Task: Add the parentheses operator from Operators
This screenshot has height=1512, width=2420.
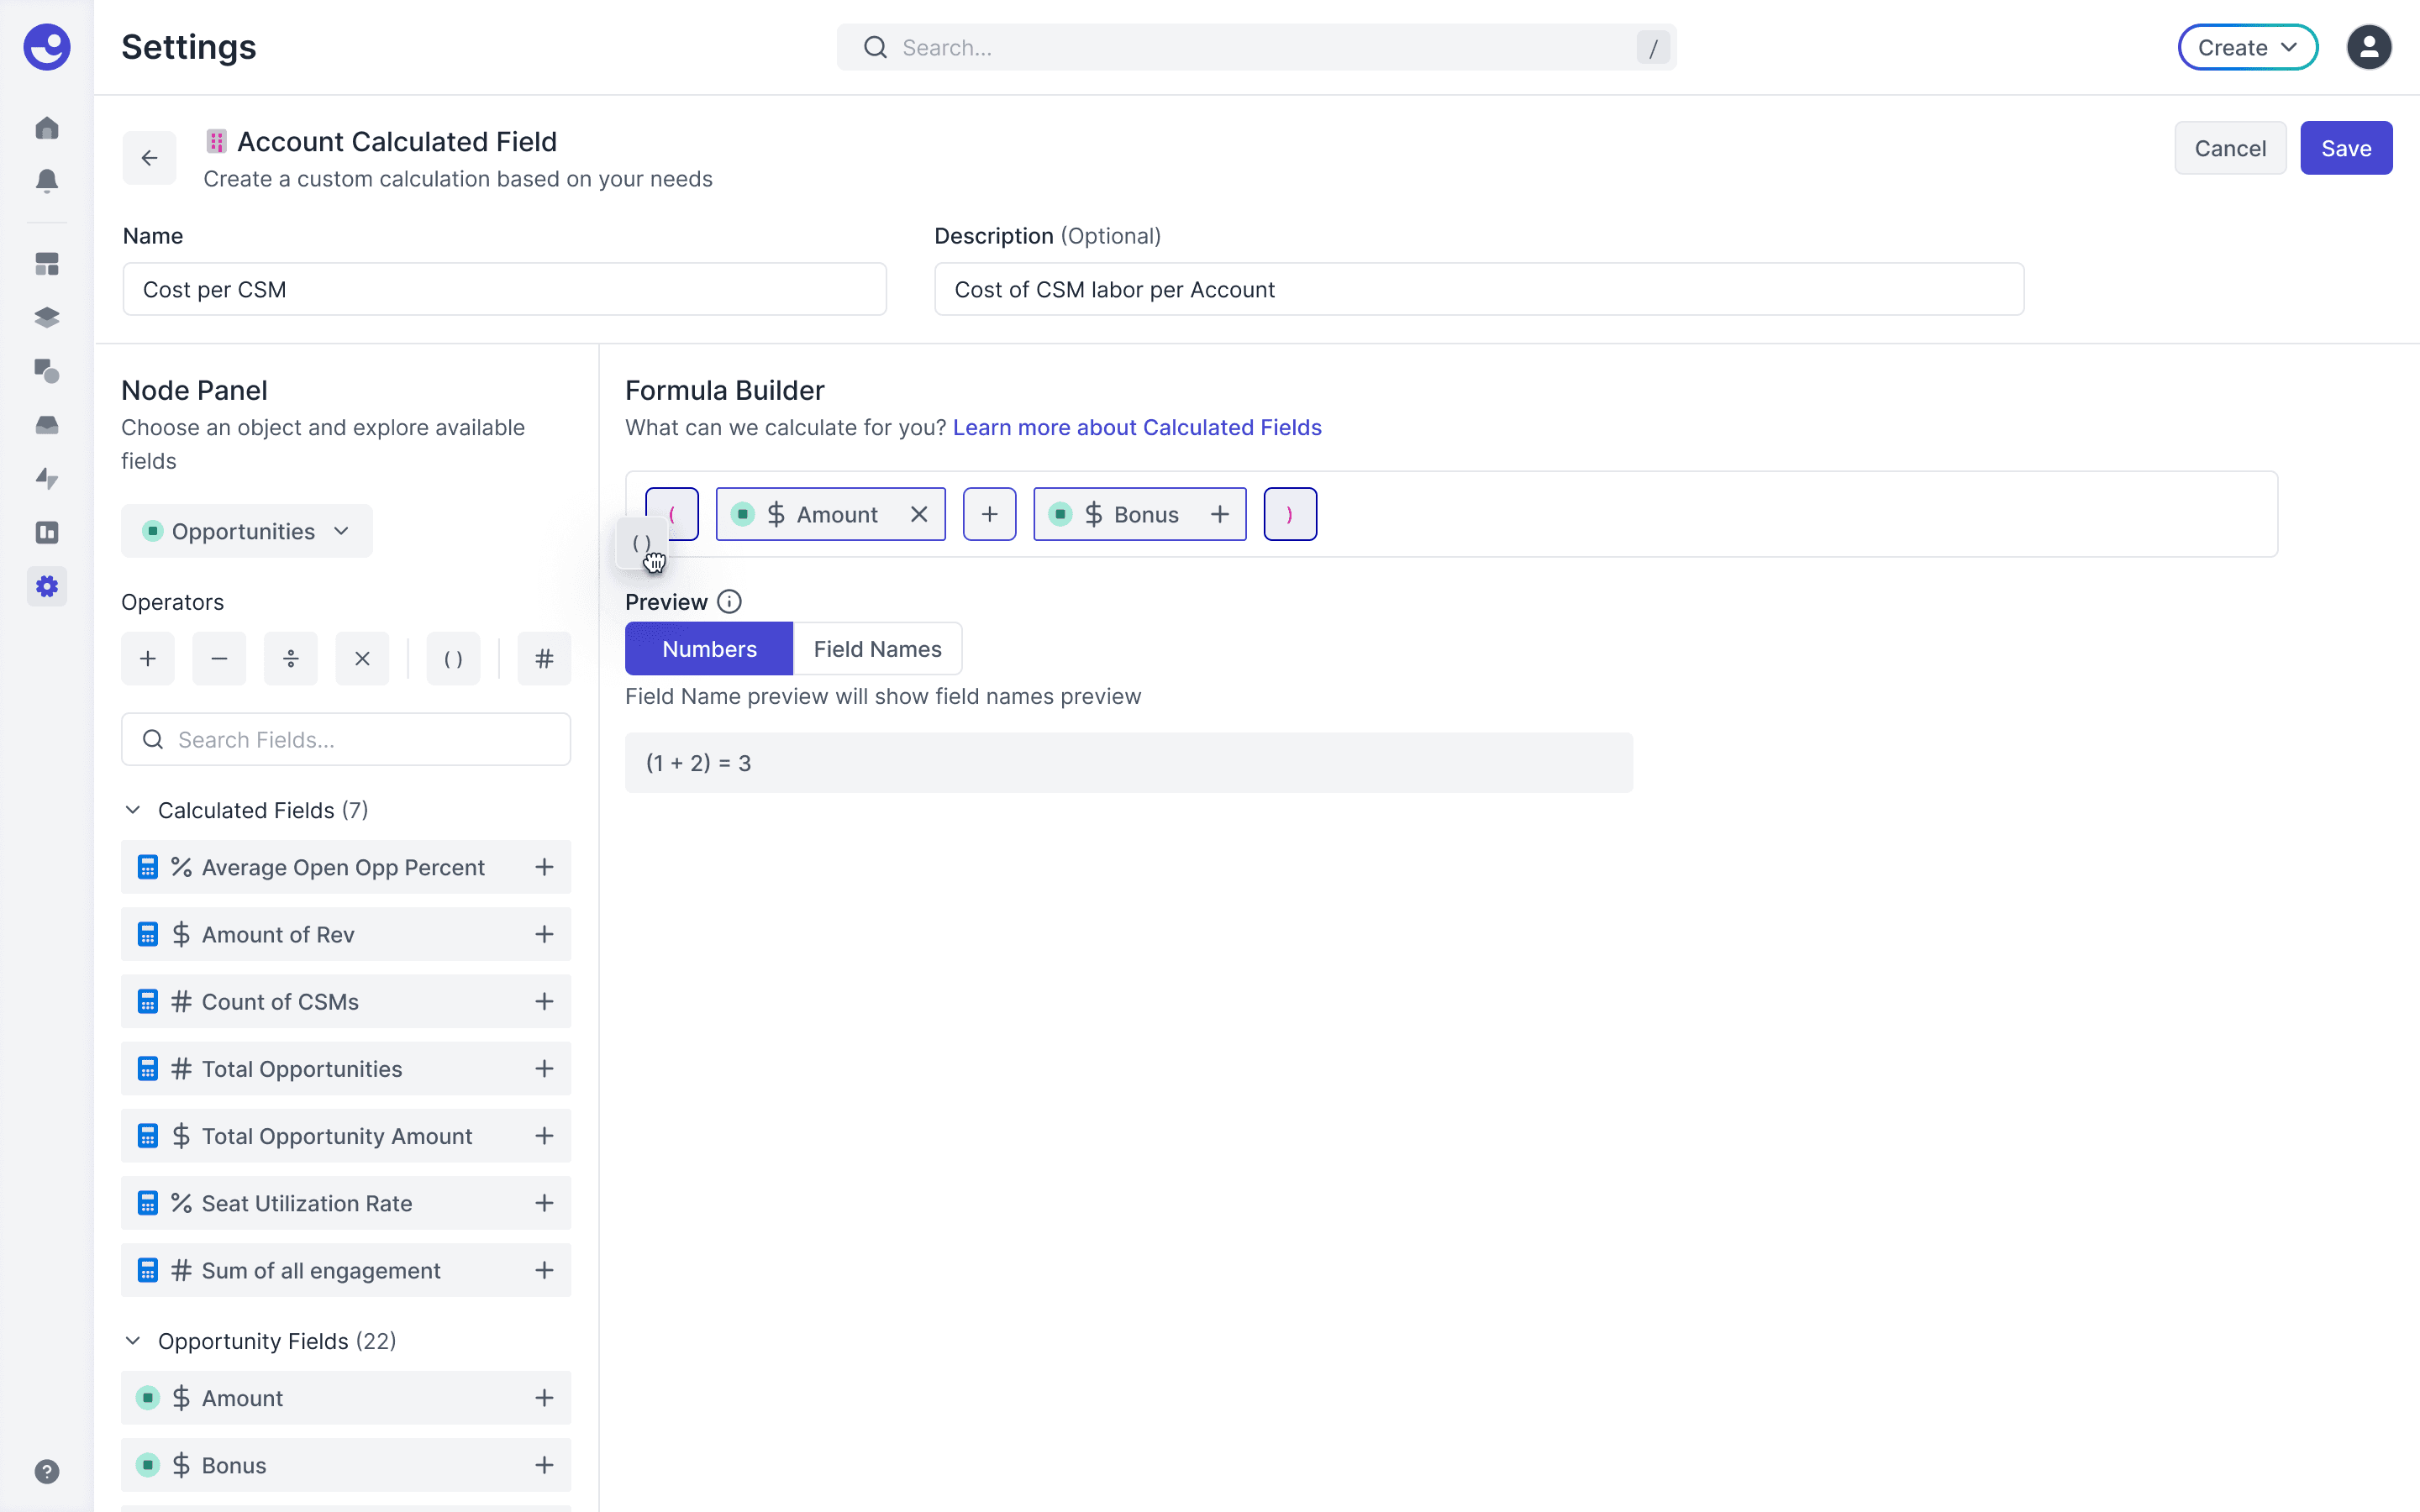Action: tap(453, 659)
